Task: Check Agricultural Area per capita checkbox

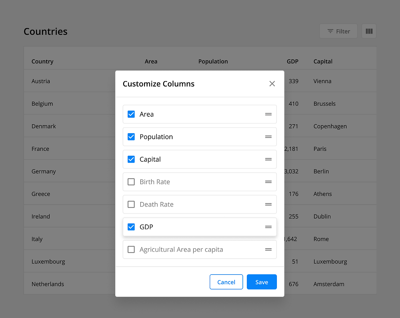Action: point(131,249)
